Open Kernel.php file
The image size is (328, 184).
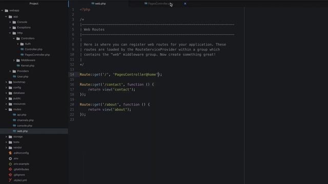(x=27, y=66)
